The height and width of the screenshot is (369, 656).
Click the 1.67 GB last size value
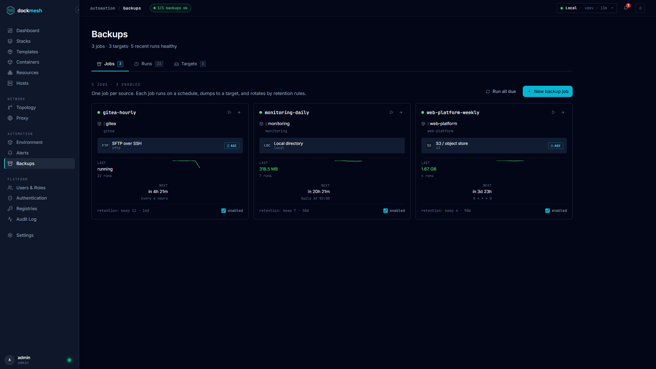429,169
